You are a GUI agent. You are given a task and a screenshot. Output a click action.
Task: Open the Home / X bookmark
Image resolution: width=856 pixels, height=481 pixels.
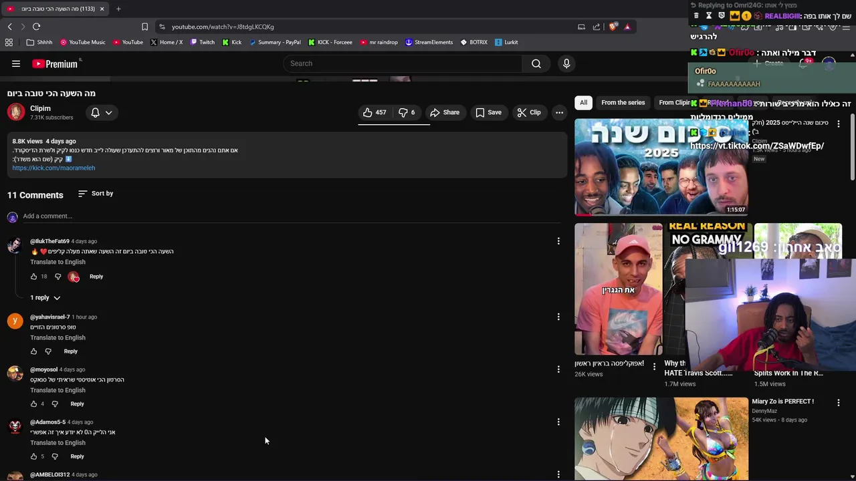167,42
